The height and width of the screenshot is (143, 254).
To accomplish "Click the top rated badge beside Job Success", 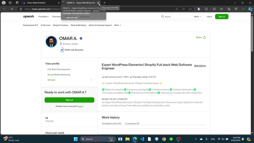I will coord(62,50).
